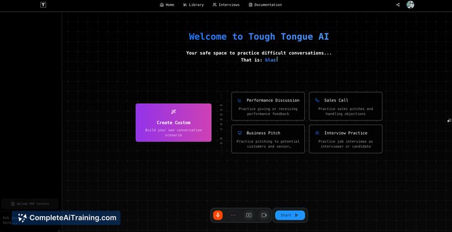
Task: Open the Home nav item
Action: [167, 4]
